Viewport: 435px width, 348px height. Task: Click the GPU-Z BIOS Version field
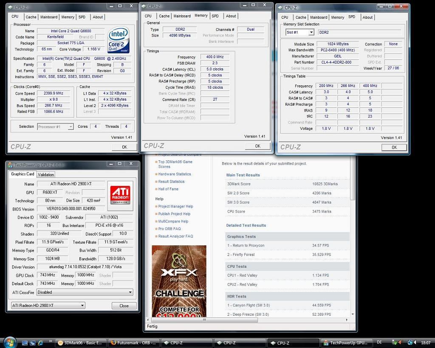tap(71, 209)
